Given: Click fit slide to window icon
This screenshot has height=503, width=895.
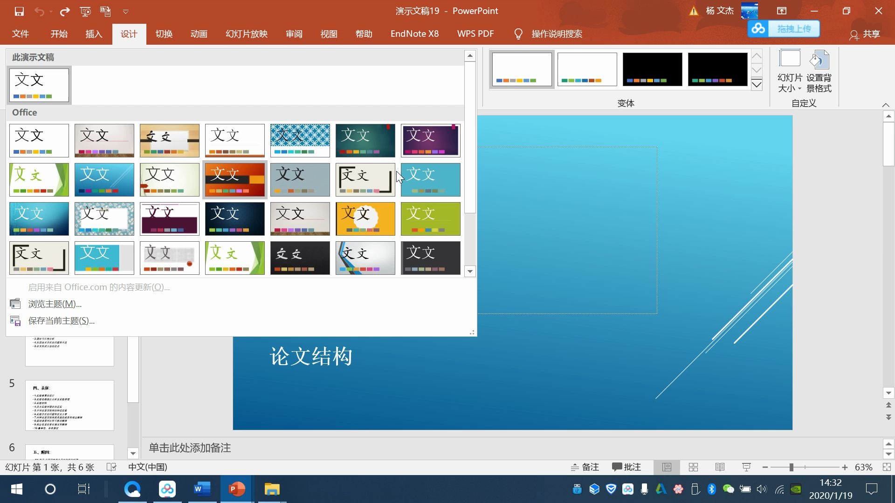Looking at the screenshot, I should click(887, 467).
